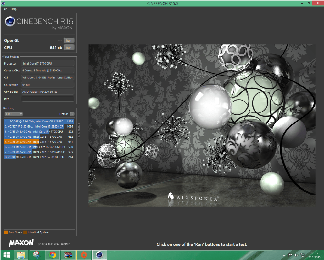Open the Help menu

tap(14, 9)
